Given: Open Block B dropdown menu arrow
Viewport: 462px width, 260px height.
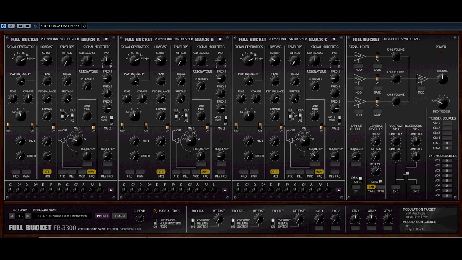Looking at the screenshot, I should 220,39.
